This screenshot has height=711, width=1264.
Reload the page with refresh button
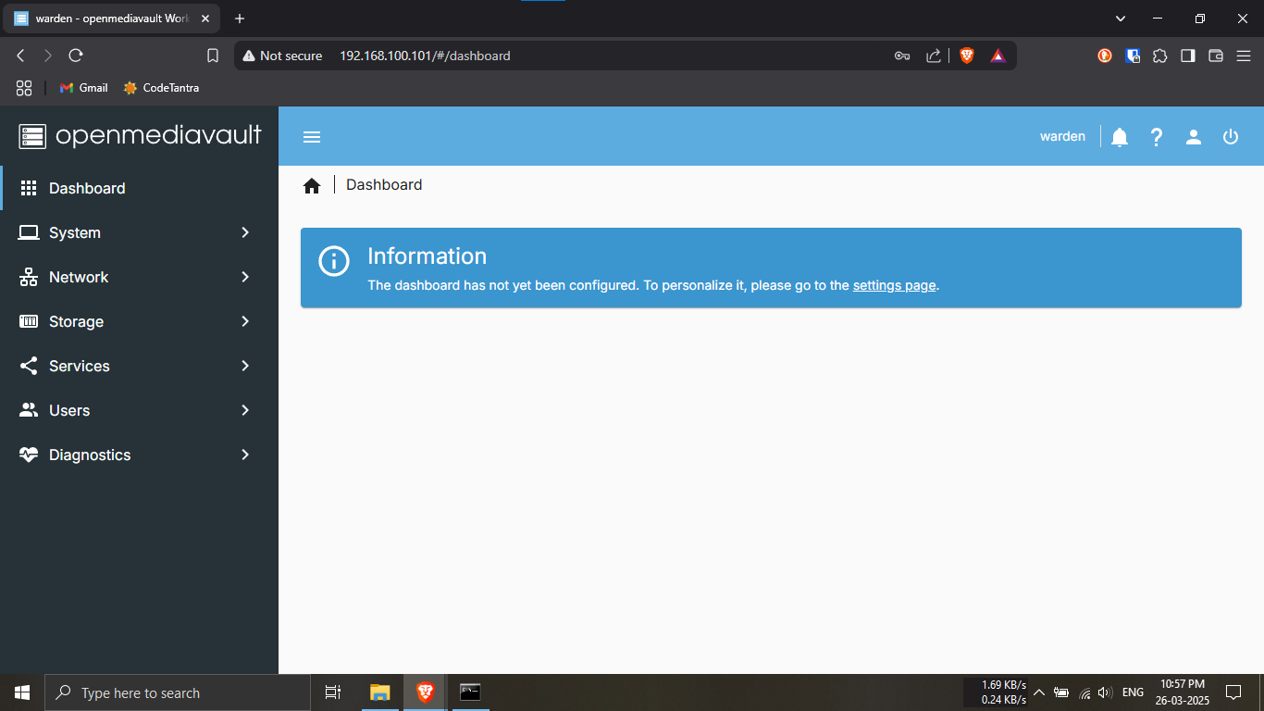click(x=76, y=56)
